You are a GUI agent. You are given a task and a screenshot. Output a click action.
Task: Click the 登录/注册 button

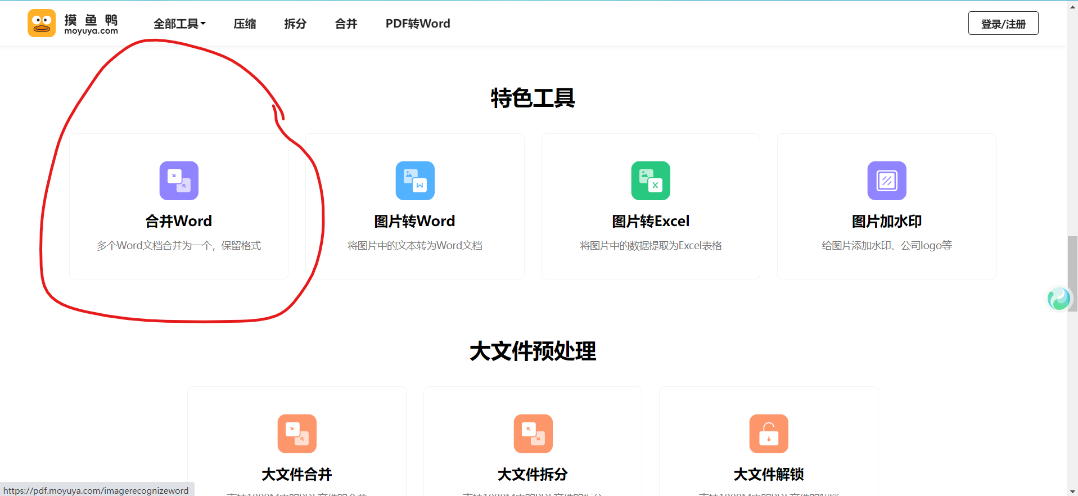pyautogui.click(x=1003, y=23)
